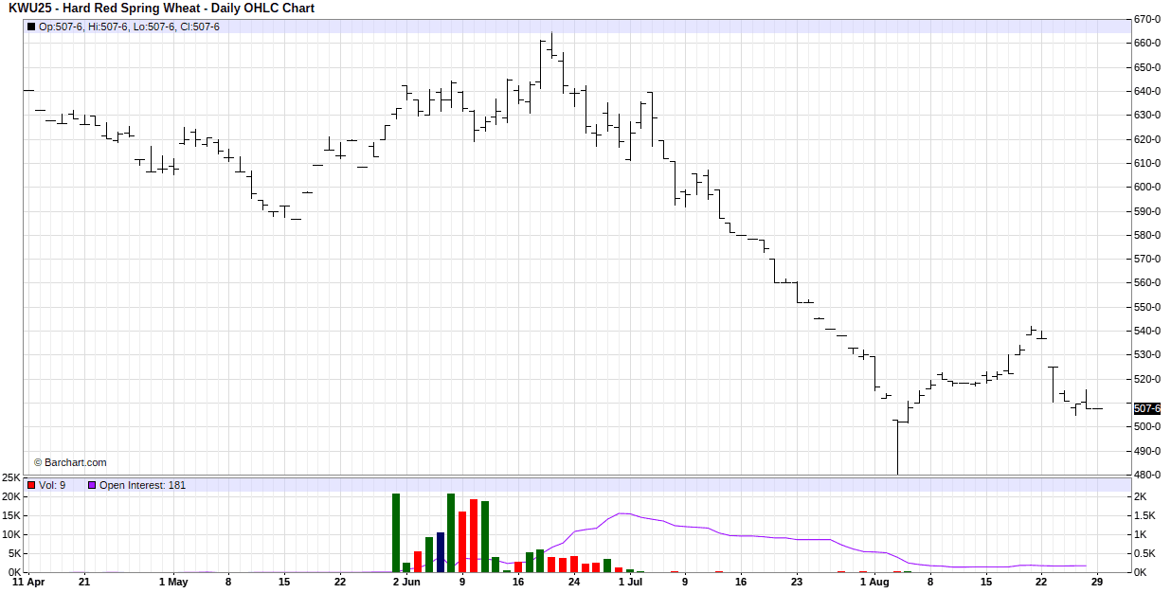Click the 480-0 price axis label
Viewport: 1171px width, 611px height.
pyautogui.click(x=1147, y=475)
